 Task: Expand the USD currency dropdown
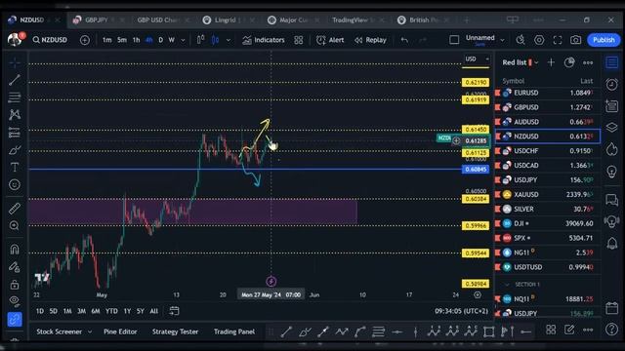click(477, 58)
